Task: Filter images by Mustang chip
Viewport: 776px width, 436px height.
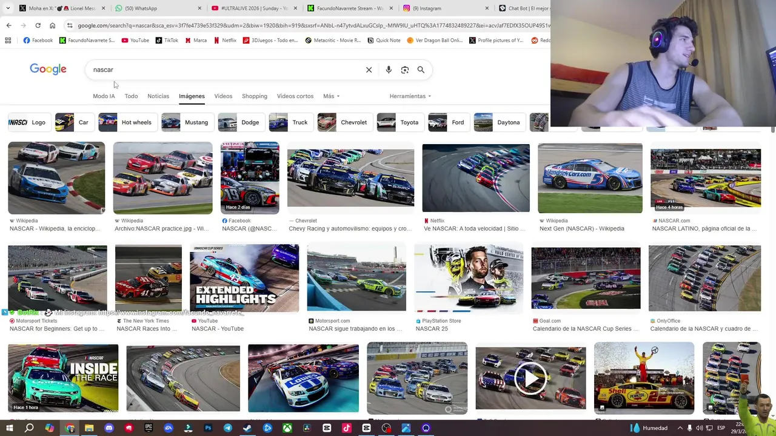Action: coord(187,122)
